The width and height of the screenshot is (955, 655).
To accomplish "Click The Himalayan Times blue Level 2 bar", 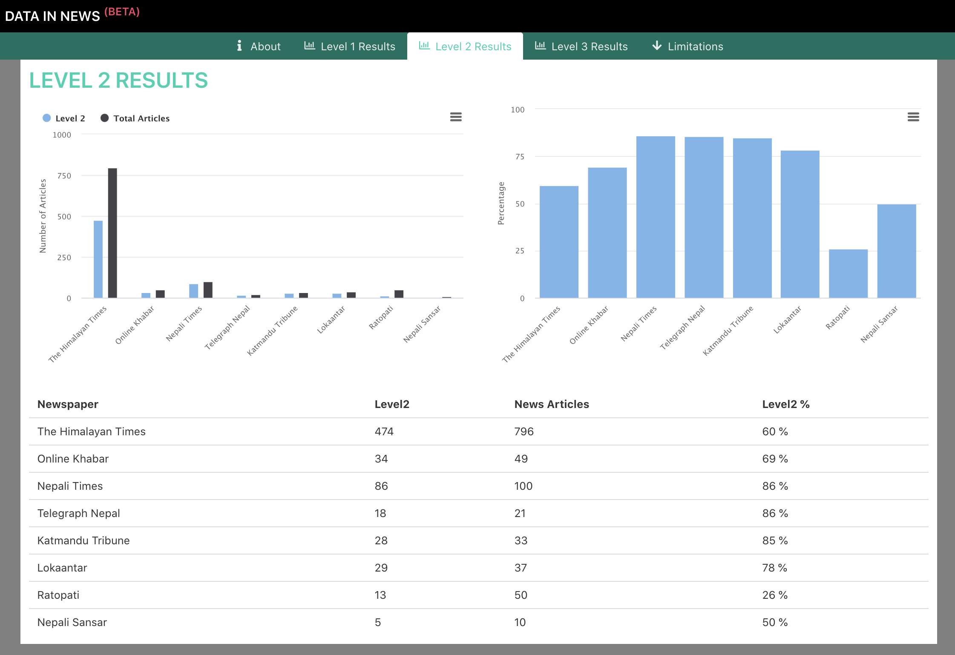I will click(98, 259).
